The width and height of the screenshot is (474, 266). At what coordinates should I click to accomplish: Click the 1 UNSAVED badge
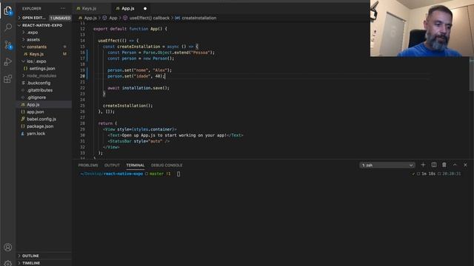click(60, 18)
